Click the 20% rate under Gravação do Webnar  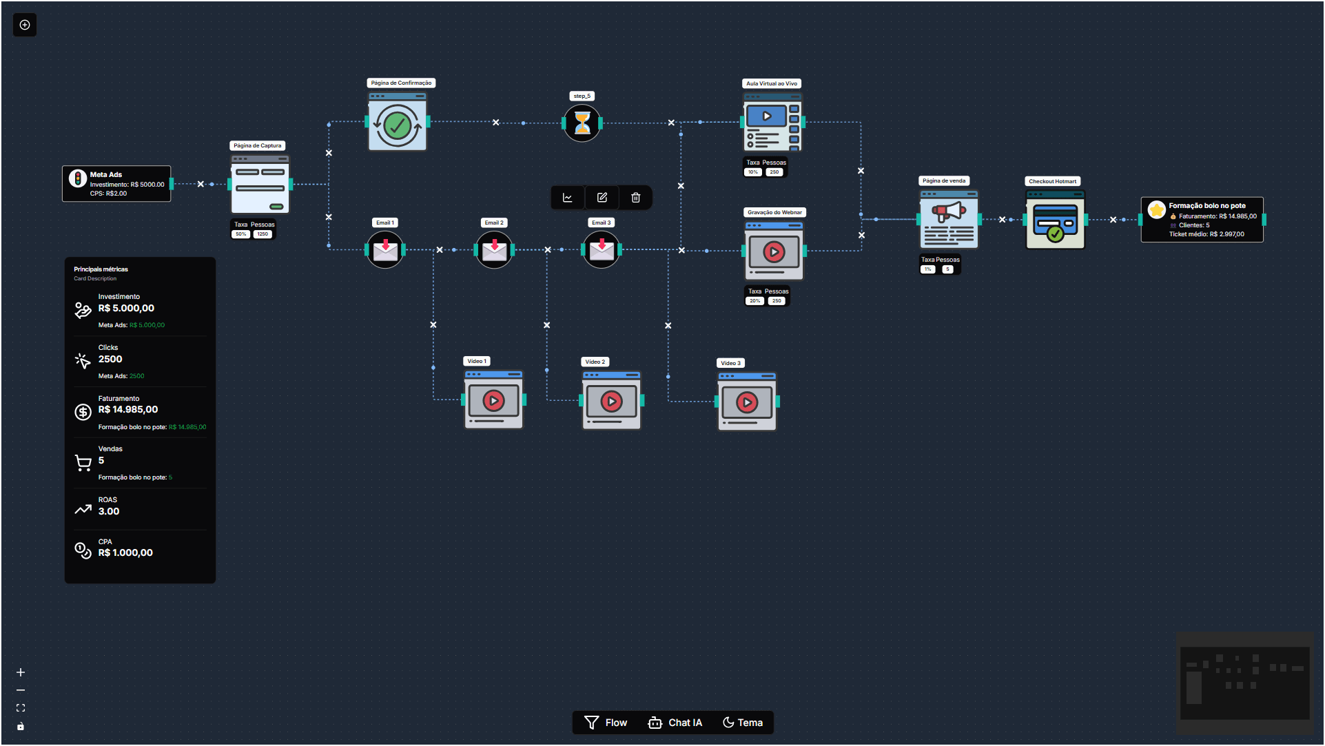tap(755, 301)
